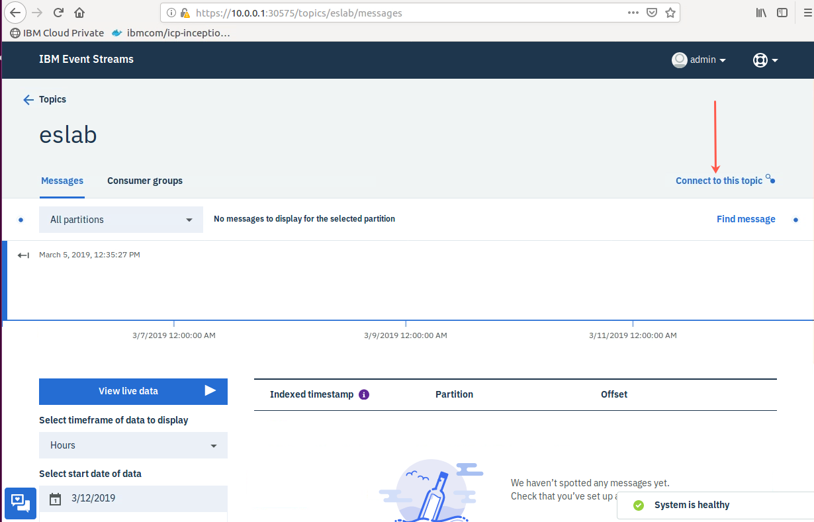
Task: Switch to Consumer groups tab
Action: (145, 181)
